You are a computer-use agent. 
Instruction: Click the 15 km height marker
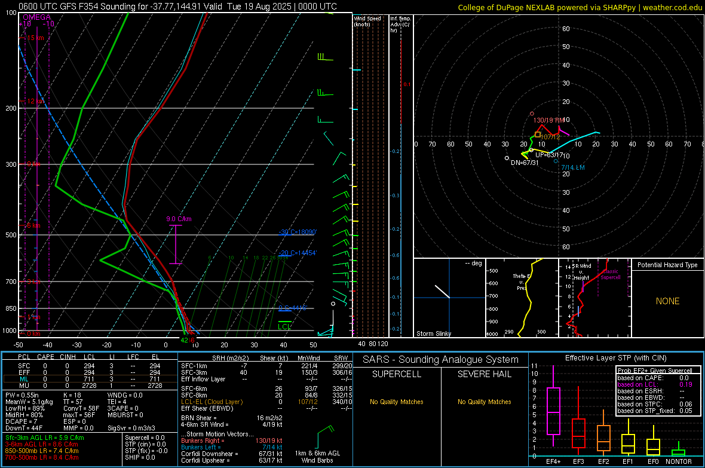click(x=35, y=38)
